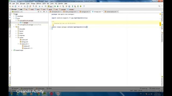Navigate back with the toolbar arrow
Viewport: 172px width, 96px height.
click(40, 6)
